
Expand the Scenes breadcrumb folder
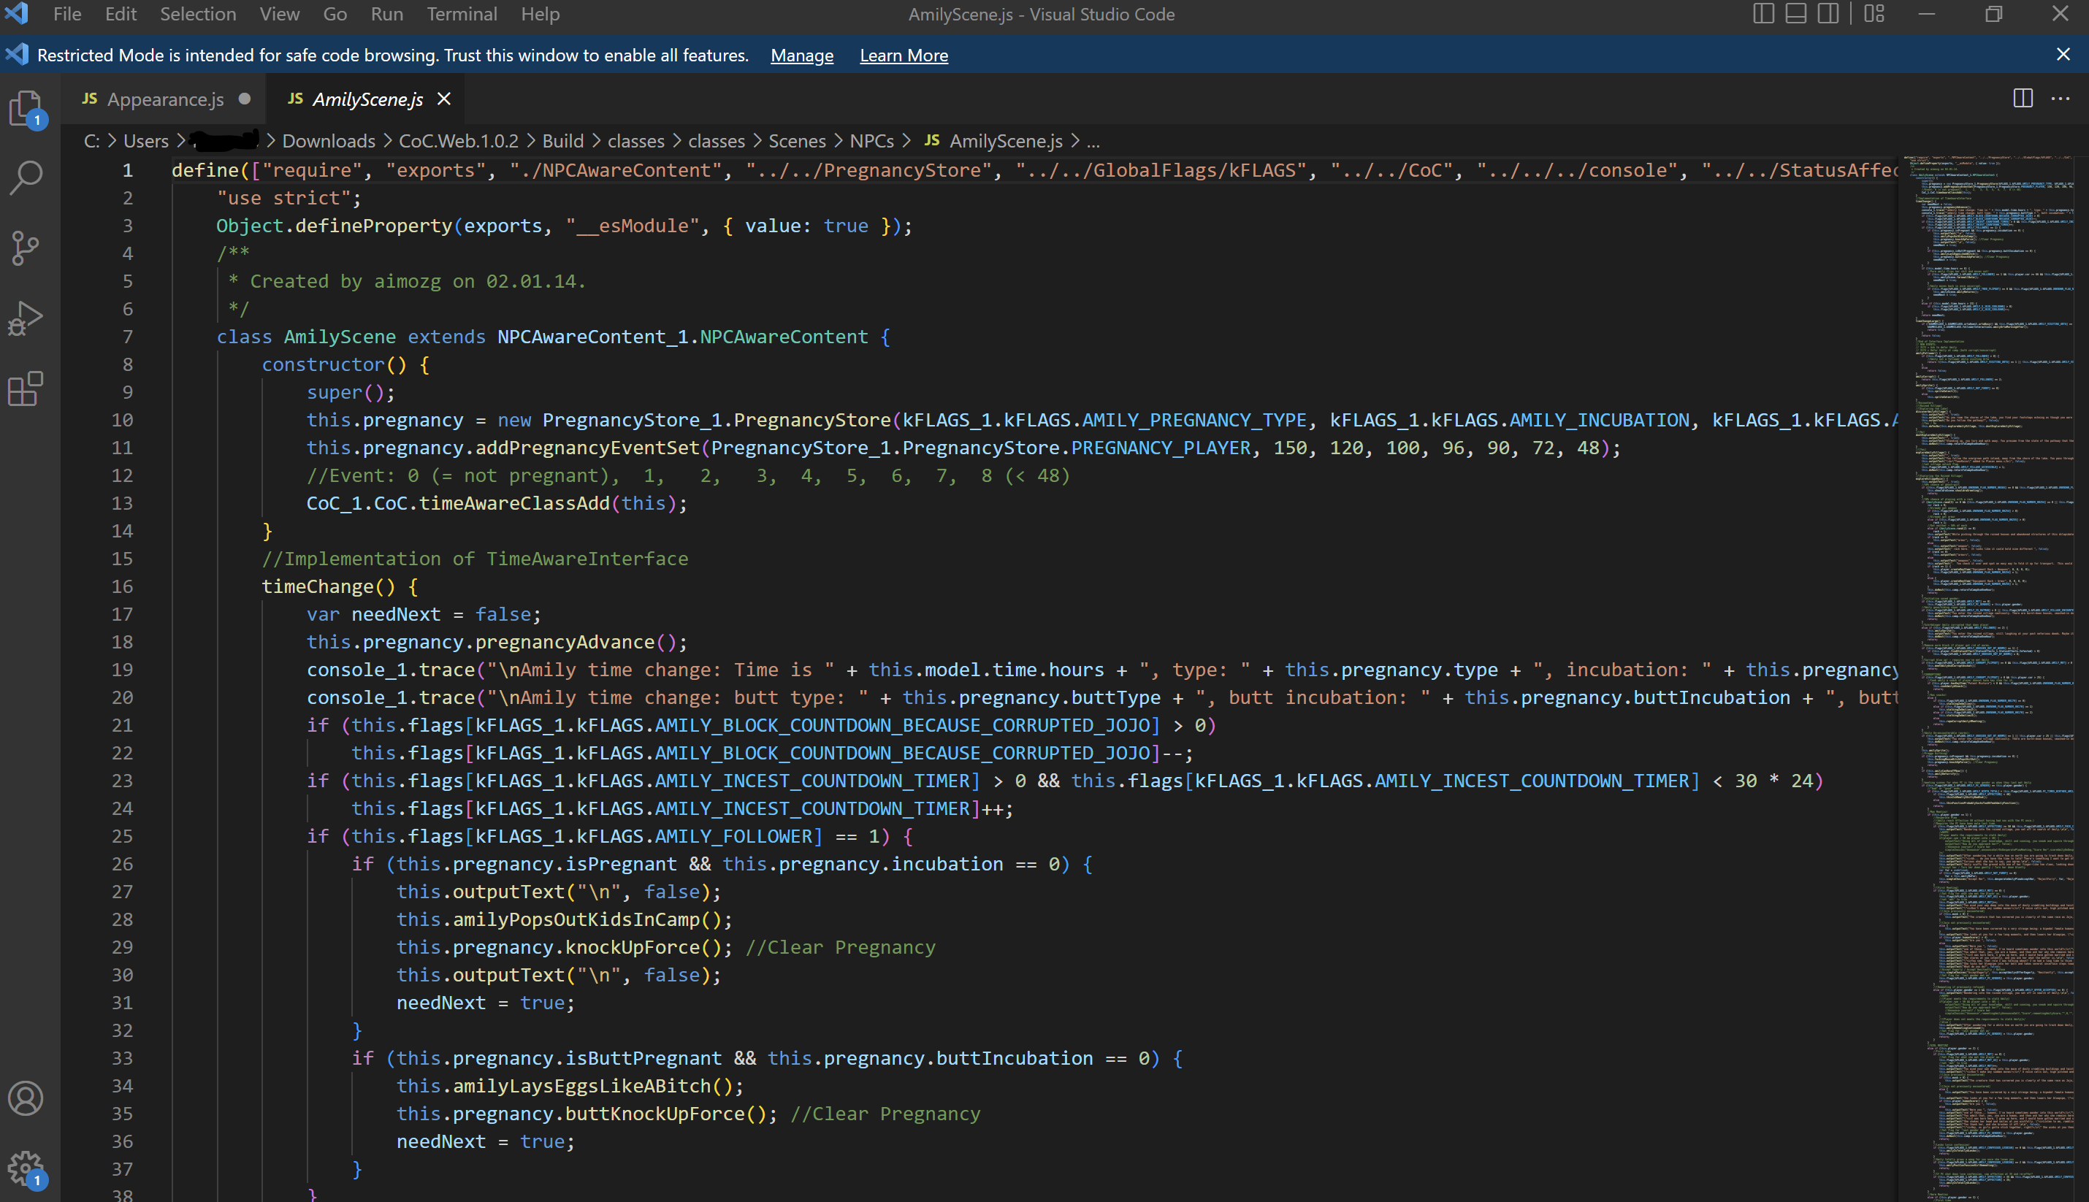(796, 141)
